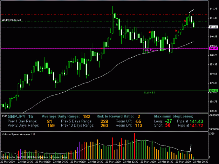
Task: Click the Volume Spread Analyzer 112 label
Action: pos(19,135)
